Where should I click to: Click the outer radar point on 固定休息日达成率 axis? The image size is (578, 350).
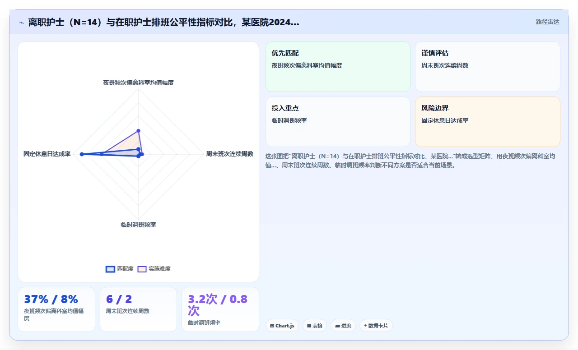(82, 154)
